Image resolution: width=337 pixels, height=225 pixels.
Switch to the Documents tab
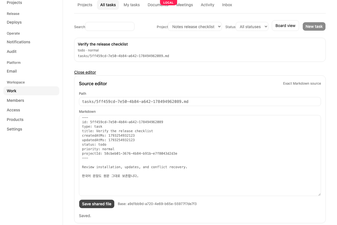coord(158,5)
